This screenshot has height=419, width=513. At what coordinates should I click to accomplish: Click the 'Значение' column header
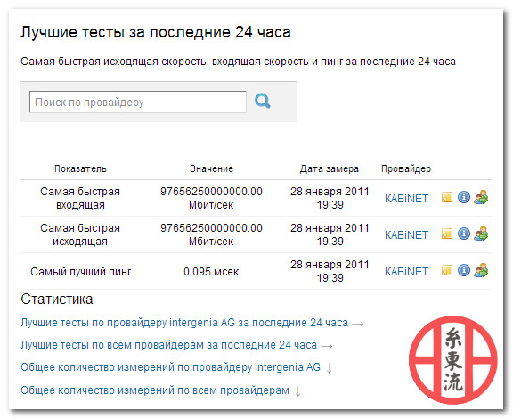211,168
